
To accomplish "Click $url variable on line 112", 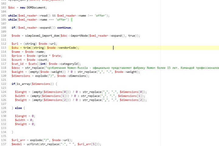I will (x=15, y=44).
